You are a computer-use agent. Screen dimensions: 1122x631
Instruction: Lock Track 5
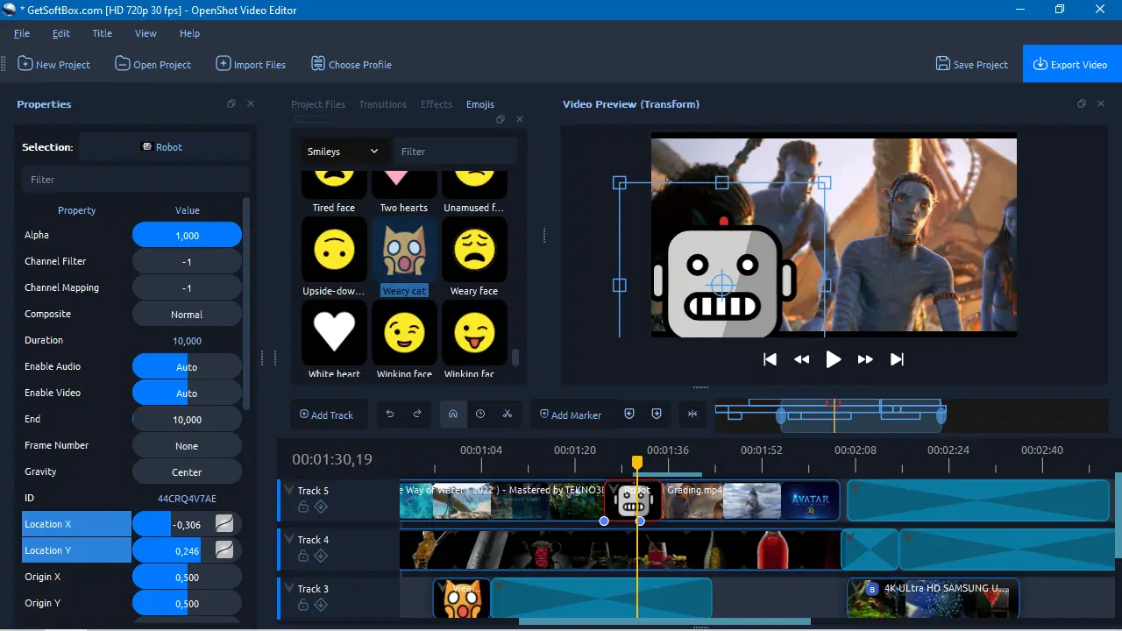(x=303, y=506)
